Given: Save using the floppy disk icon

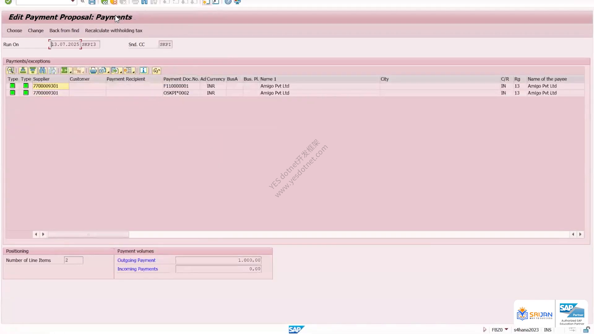Looking at the screenshot, I should (x=92, y=2).
